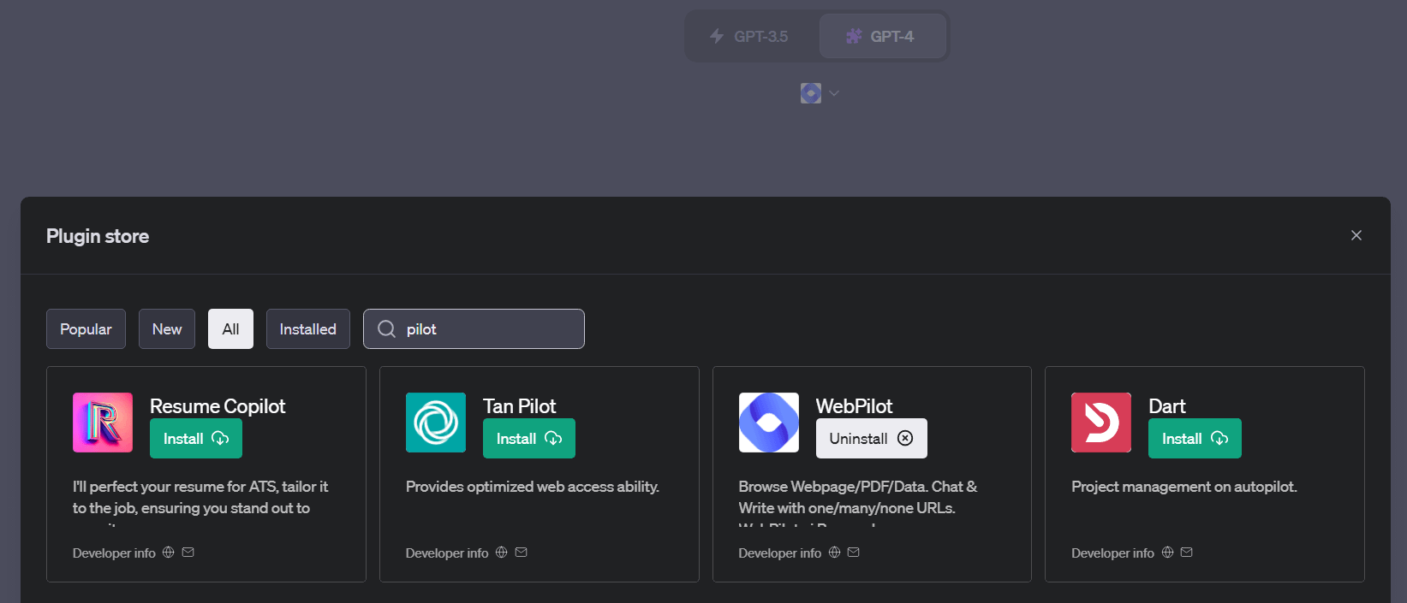
Task: Click the search magnifier icon
Action: point(386,329)
